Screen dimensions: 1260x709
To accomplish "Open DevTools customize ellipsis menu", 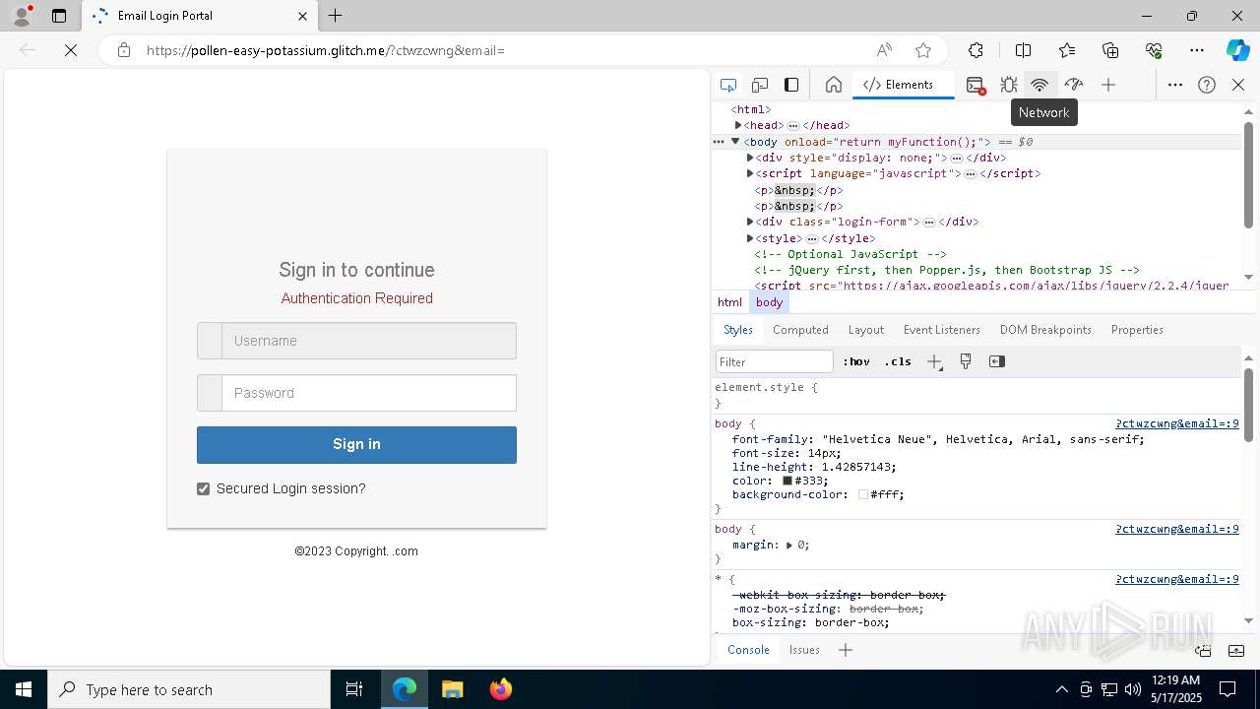I will (x=1175, y=85).
